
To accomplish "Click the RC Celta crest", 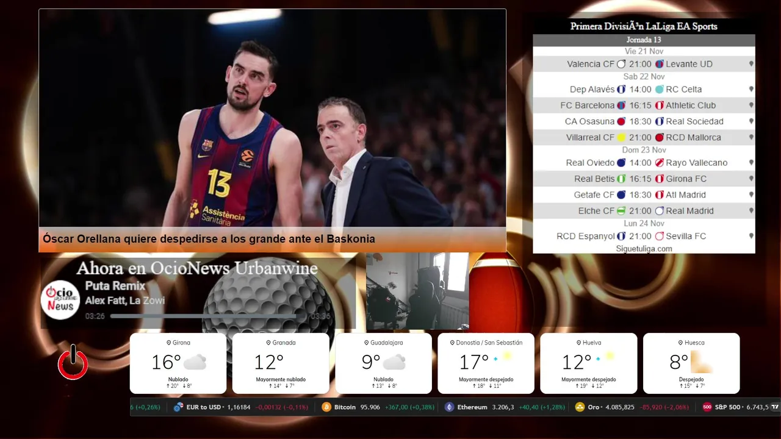I will coord(660,89).
